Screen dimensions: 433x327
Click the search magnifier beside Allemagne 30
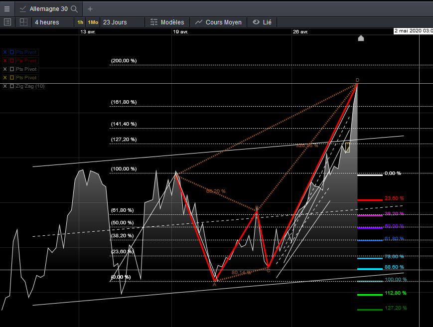click(74, 9)
